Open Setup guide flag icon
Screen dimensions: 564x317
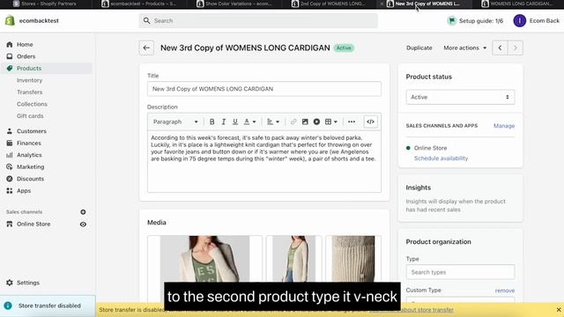[452, 21]
